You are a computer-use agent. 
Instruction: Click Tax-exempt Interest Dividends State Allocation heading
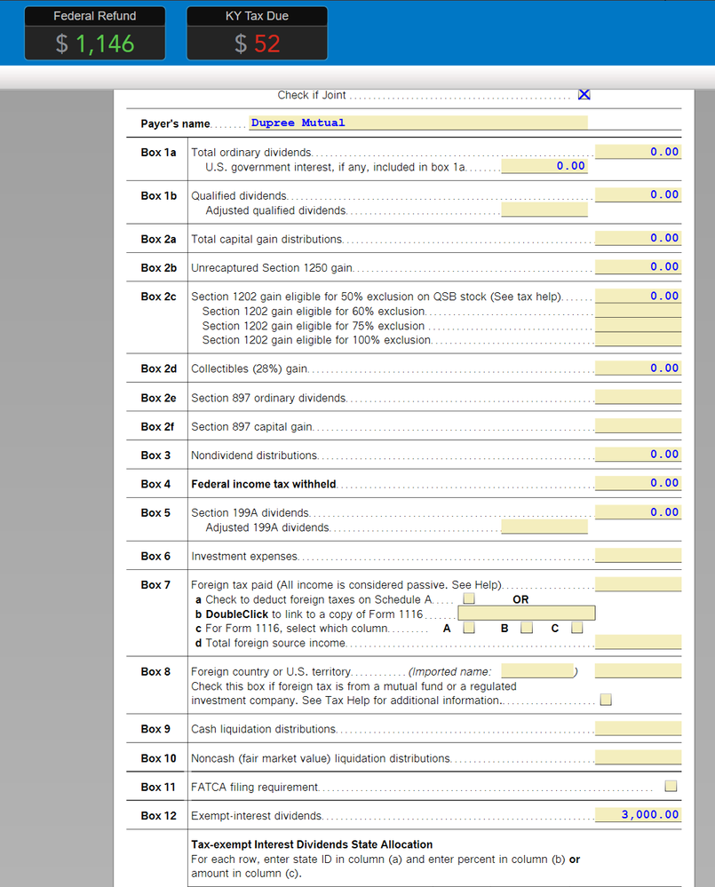coord(312,844)
